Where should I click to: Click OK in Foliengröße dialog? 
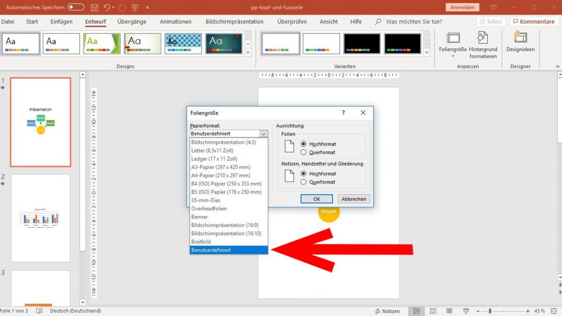(x=316, y=199)
